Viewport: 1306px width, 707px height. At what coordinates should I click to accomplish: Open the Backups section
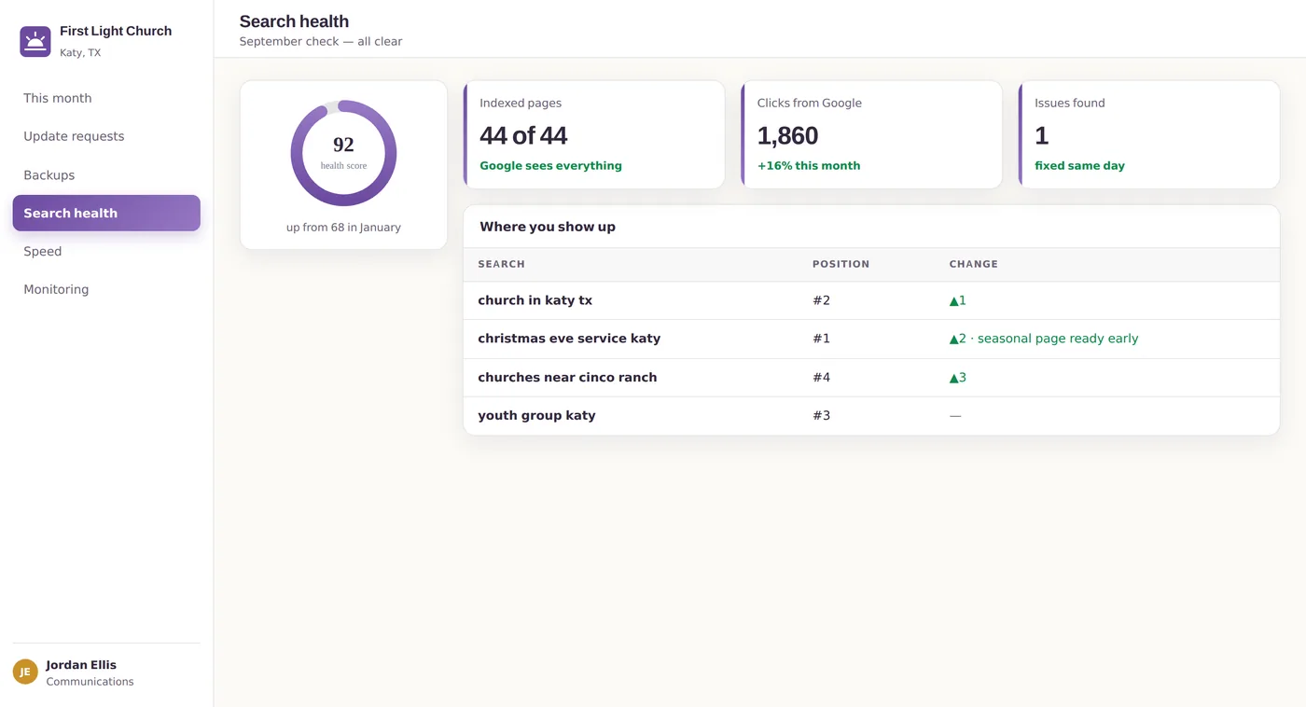(106, 175)
